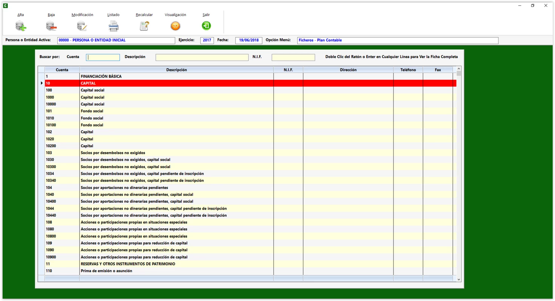Focus the Cuenta search field
Screen dimensions: 555x301
(x=103, y=57)
